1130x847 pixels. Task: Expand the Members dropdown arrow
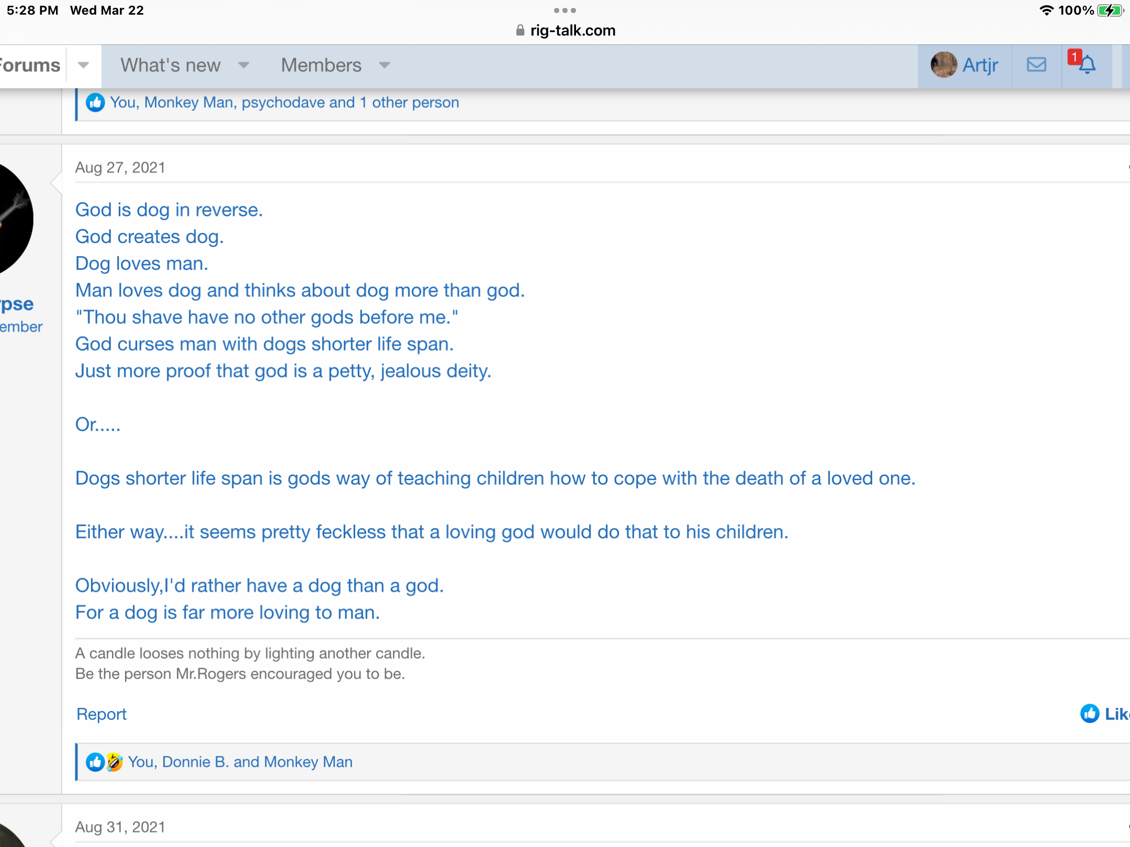385,65
